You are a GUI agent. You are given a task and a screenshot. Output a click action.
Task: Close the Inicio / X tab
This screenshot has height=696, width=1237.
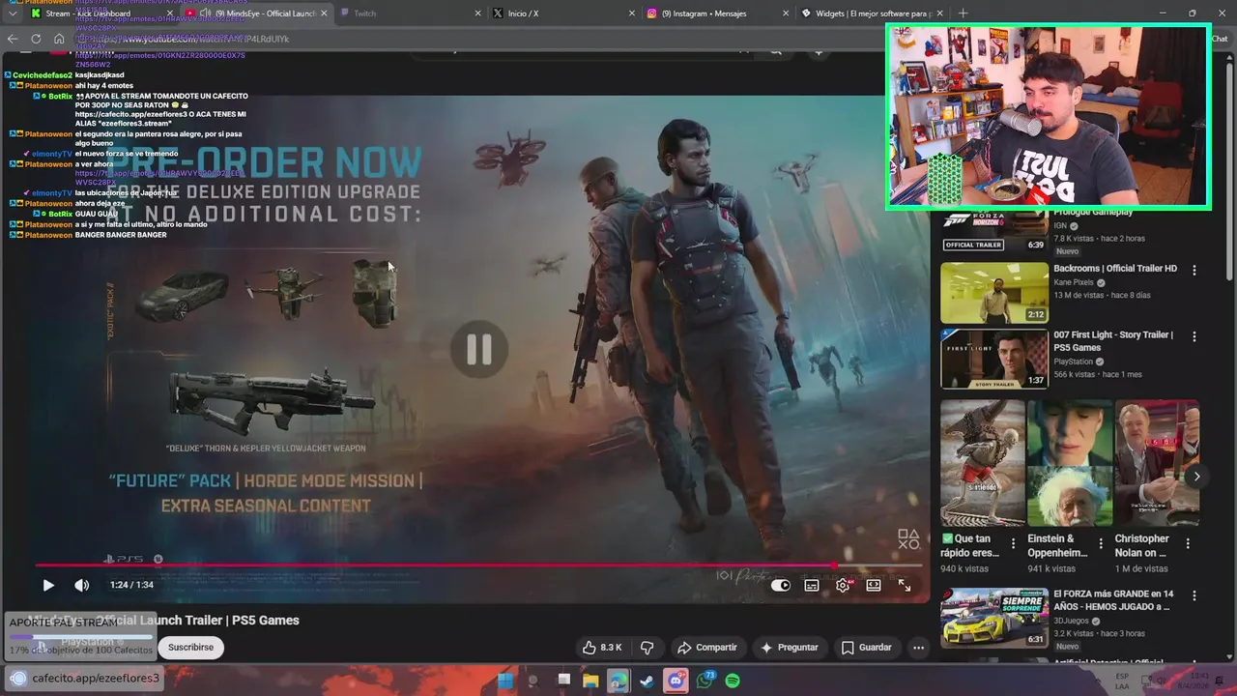point(632,14)
